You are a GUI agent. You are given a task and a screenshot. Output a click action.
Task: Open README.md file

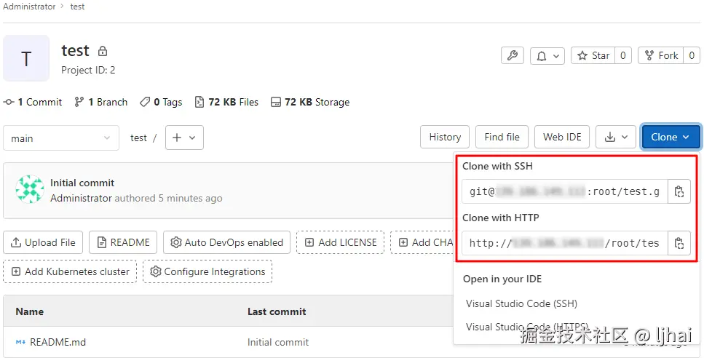point(58,342)
